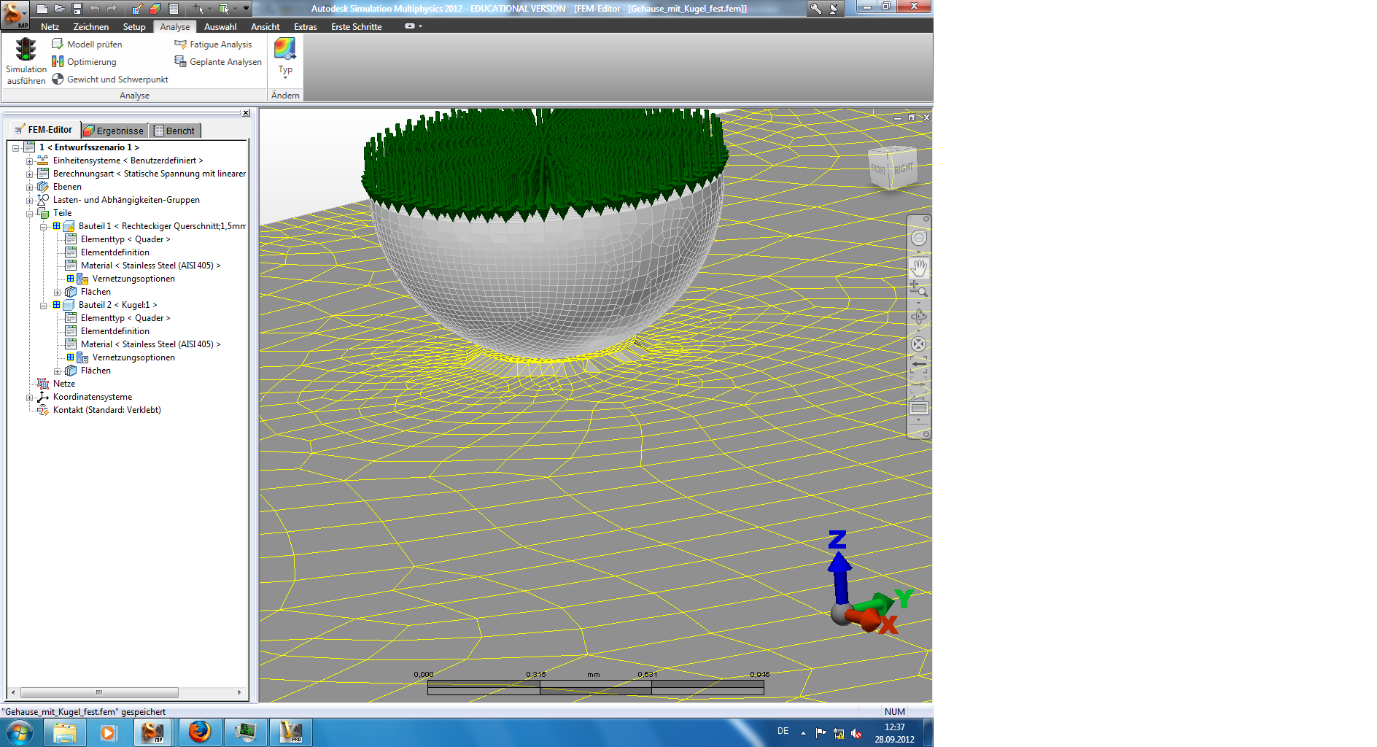Collapse the Bauteil 1 node
The image size is (1377, 747).
[x=44, y=227]
